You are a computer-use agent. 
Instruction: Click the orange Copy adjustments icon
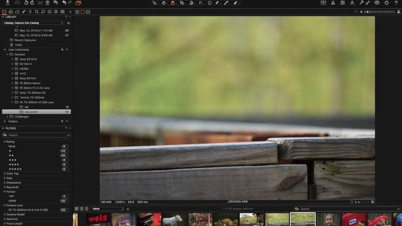point(79,3)
